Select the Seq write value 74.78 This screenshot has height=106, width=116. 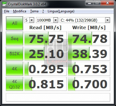(89, 38)
